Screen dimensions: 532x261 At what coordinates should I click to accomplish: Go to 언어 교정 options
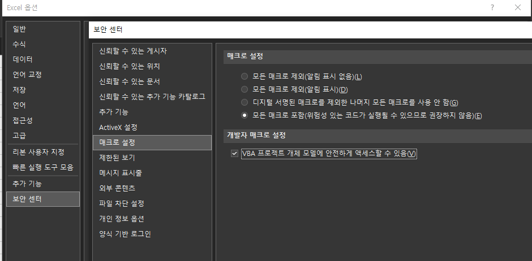pos(43,75)
